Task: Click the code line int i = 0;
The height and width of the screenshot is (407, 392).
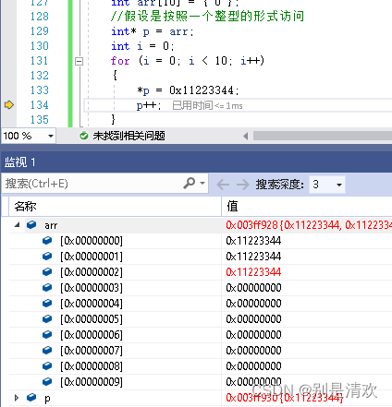Action: (142, 46)
